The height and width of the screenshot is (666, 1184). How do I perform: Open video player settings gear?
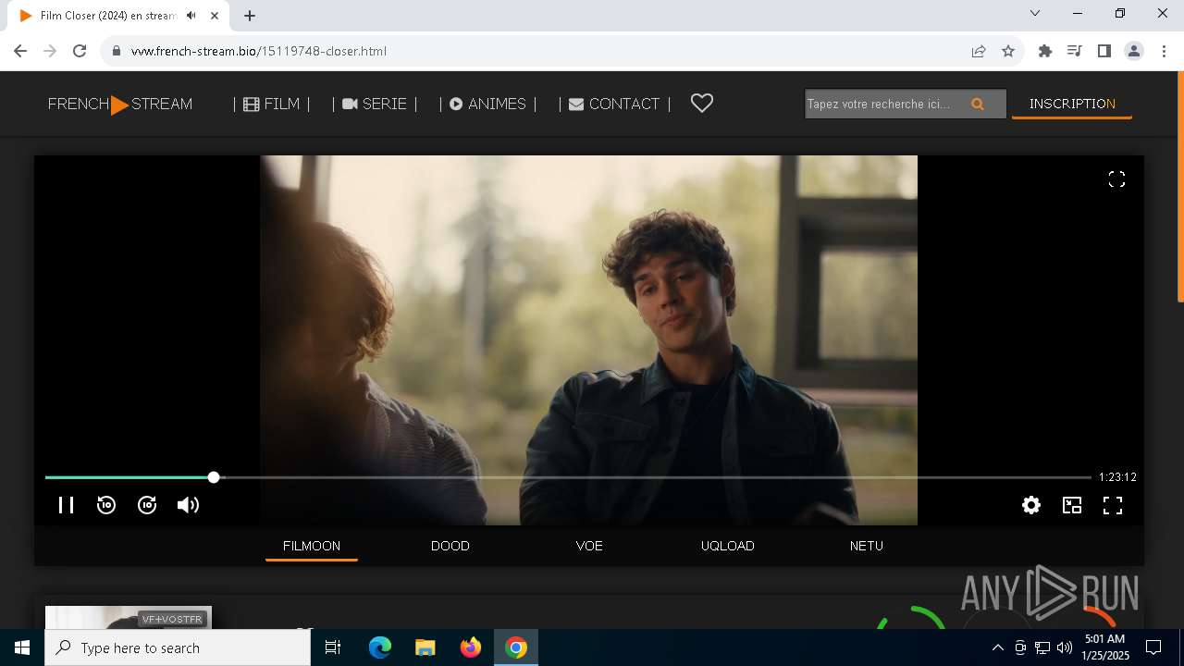(1031, 505)
